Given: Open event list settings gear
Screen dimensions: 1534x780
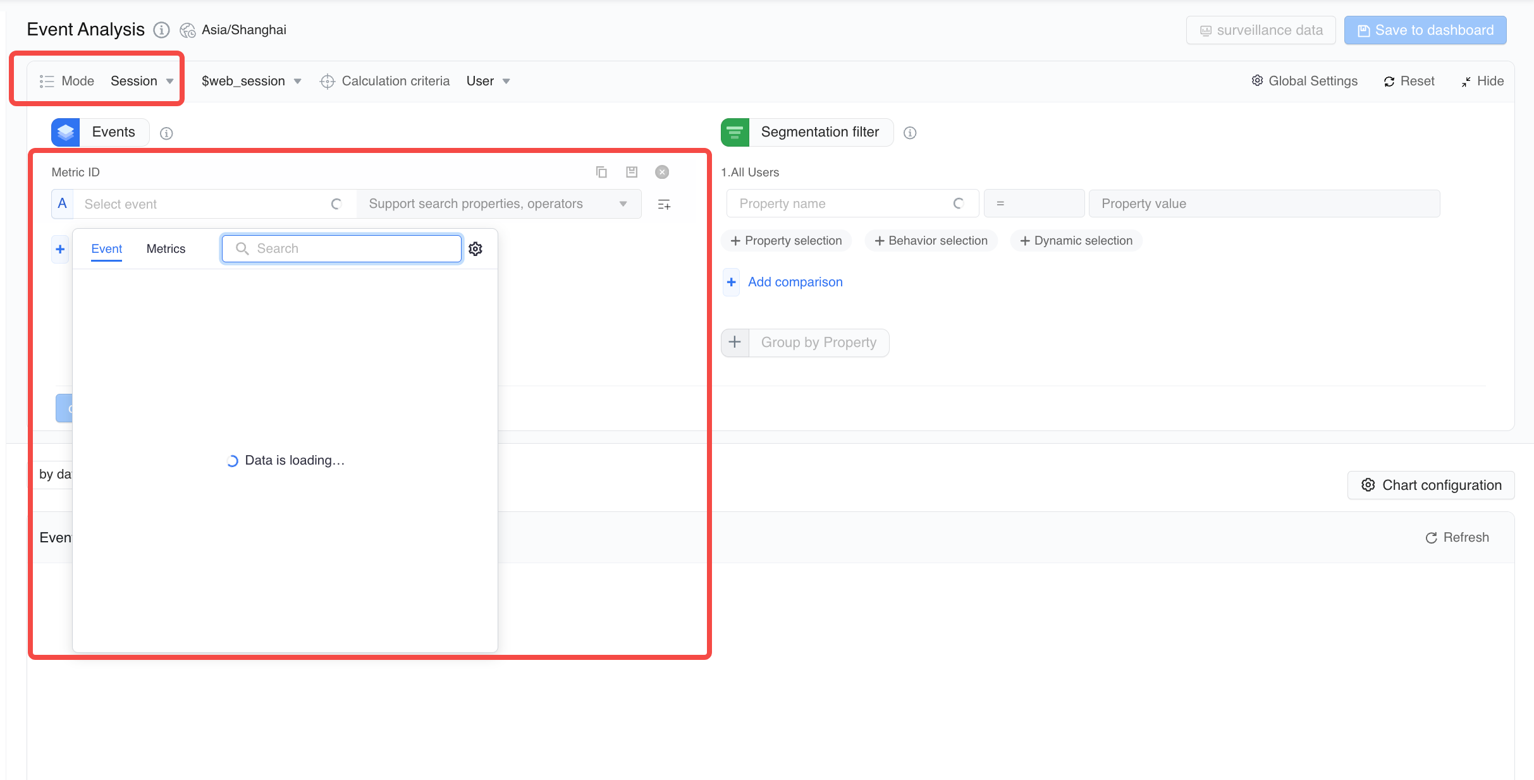Looking at the screenshot, I should coord(476,249).
